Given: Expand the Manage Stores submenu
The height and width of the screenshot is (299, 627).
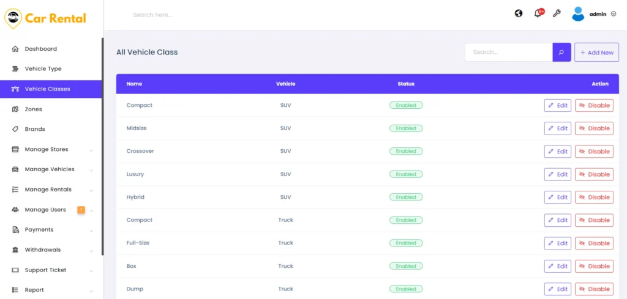Looking at the screenshot, I should tap(91, 150).
